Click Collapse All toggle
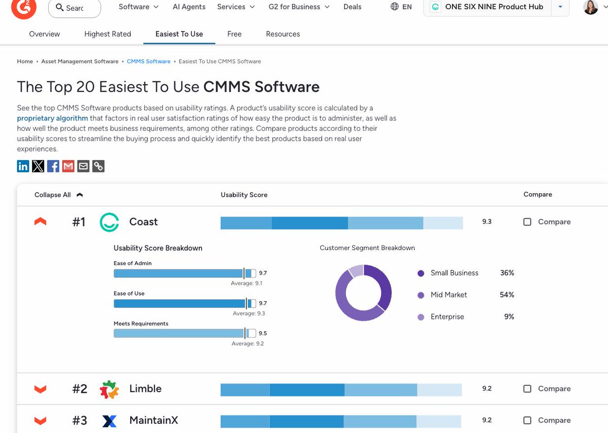 point(58,195)
